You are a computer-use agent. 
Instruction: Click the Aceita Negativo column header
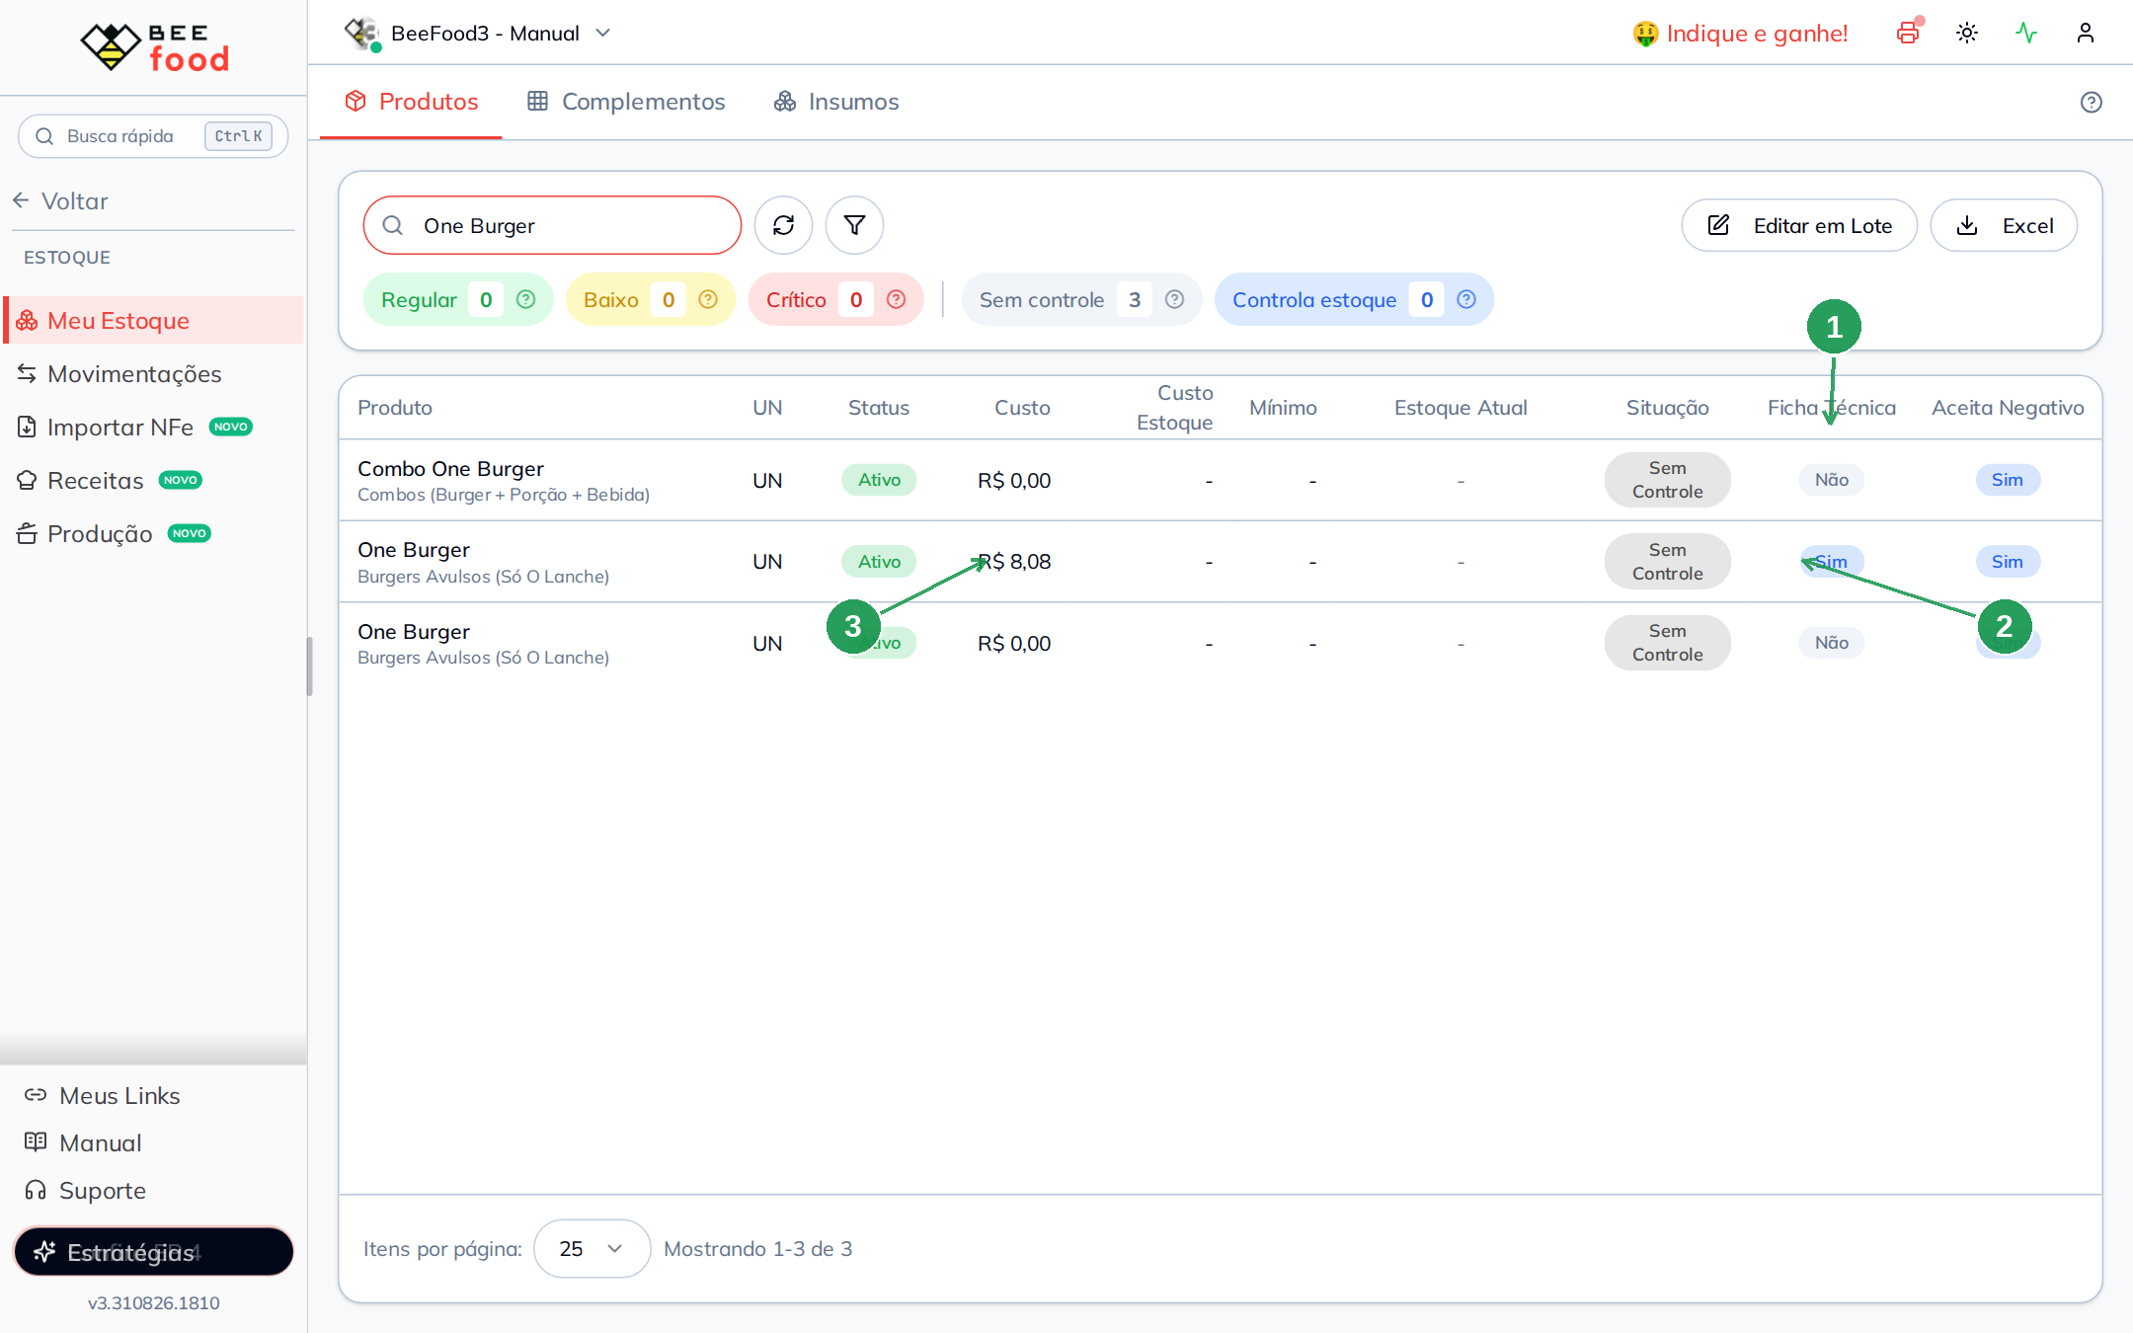[x=2008, y=407]
